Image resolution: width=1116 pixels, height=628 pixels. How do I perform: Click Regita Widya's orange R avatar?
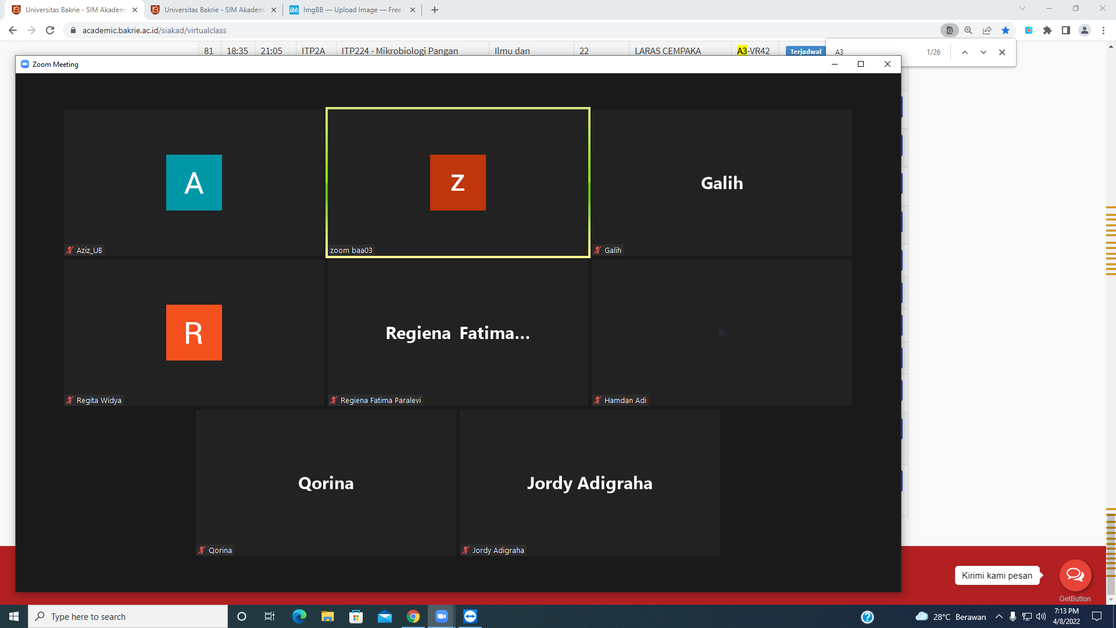click(x=194, y=333)
